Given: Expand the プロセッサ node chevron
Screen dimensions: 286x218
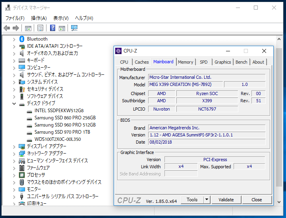Looking at the screenshot, I should tap(14, 175).
